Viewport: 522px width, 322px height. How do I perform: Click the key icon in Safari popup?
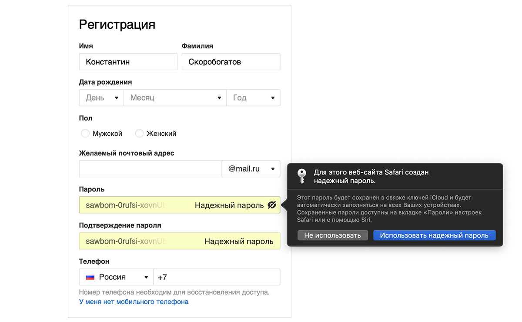(301, 176)
